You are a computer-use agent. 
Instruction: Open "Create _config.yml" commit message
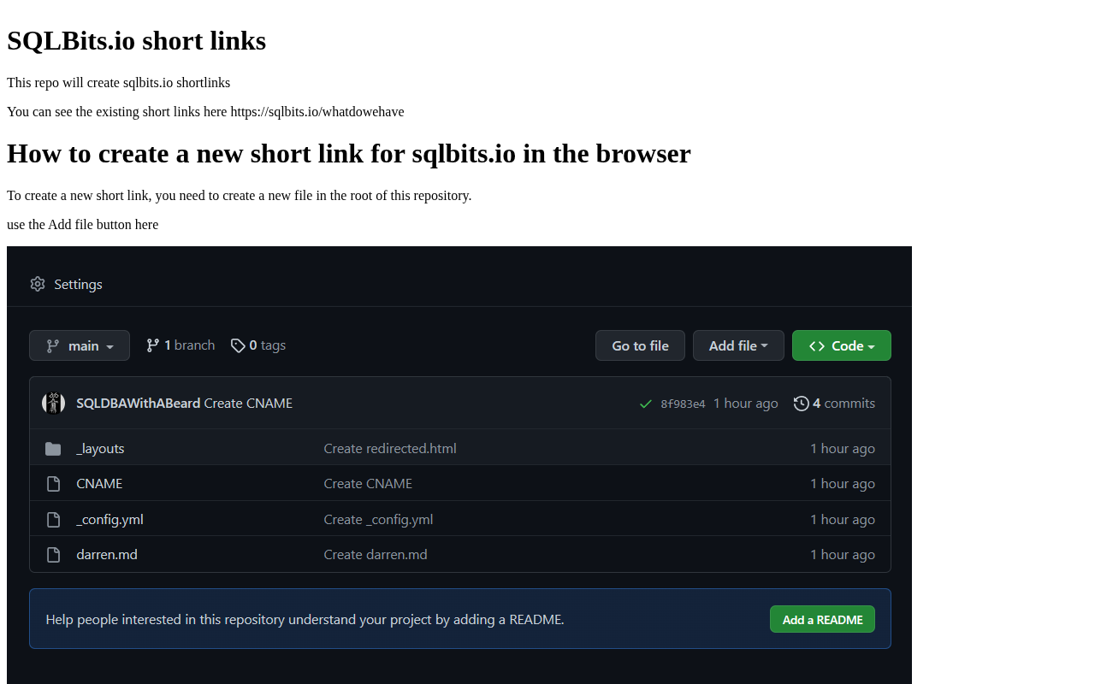[x=378, y=519]
